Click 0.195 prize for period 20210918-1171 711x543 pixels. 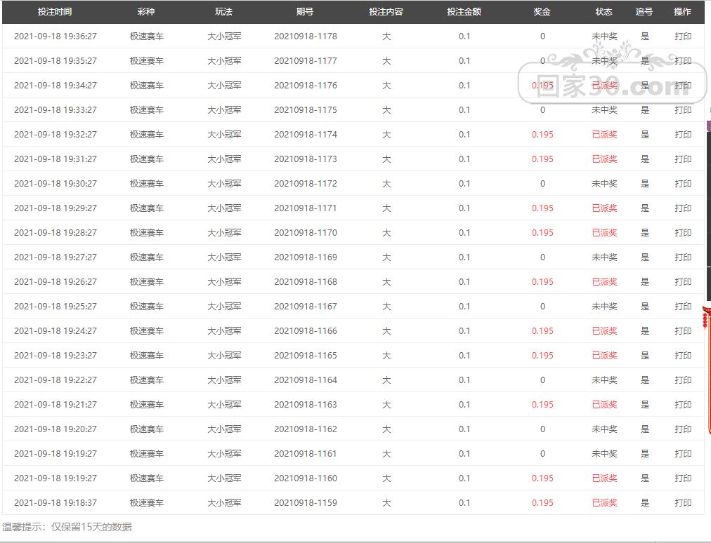pyautogui.click(x=542, y=208)
